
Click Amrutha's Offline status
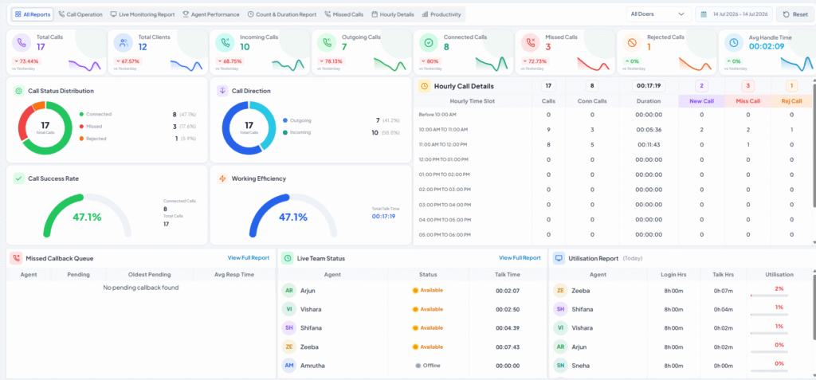428,366
